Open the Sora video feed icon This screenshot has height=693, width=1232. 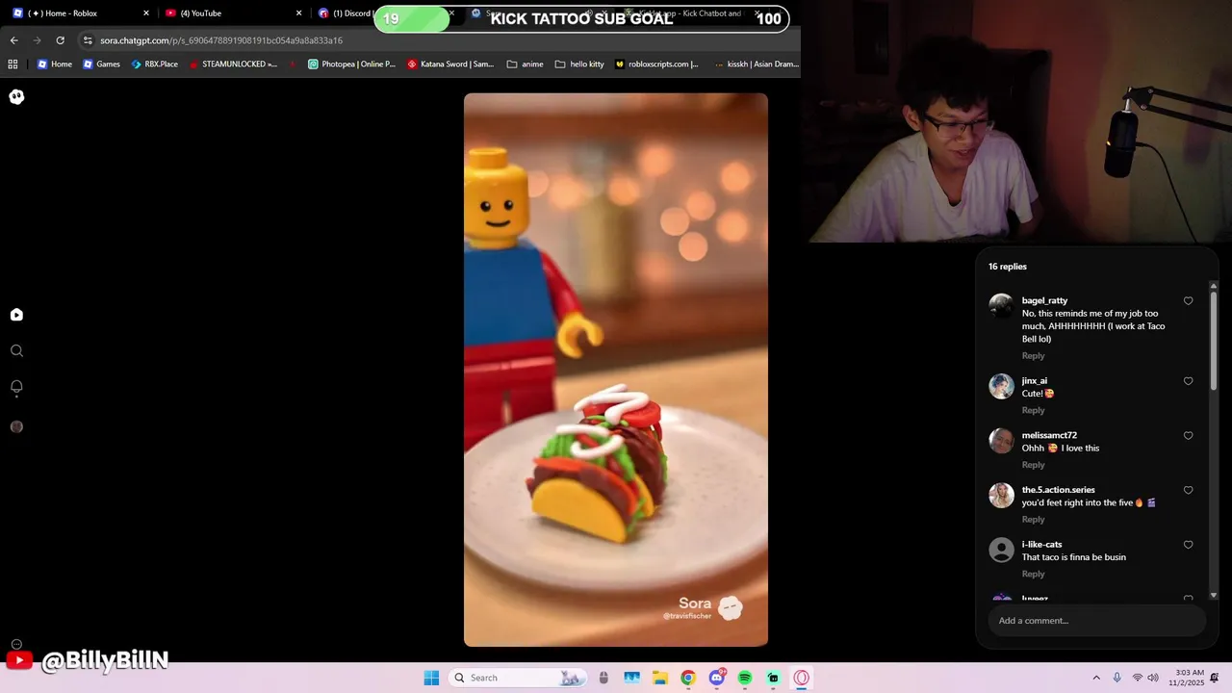tap(16, 315)
